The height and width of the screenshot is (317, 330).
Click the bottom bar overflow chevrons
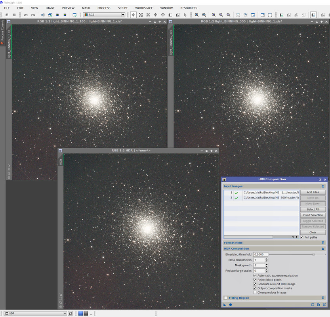point(91,314)
